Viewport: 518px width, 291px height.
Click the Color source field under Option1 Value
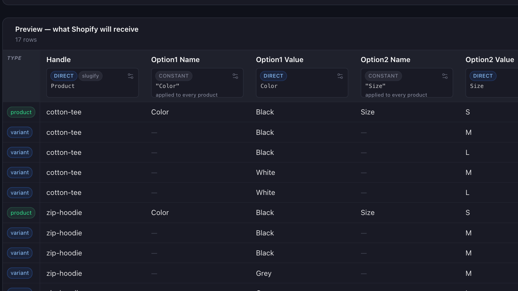point(269,86)
